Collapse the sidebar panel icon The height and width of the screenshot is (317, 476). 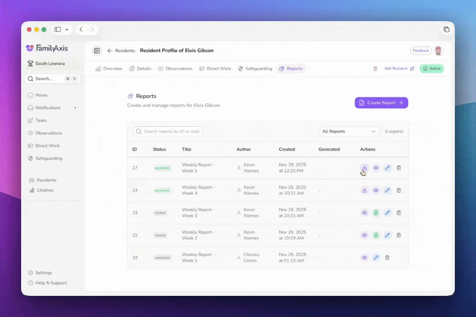point(97,51)
